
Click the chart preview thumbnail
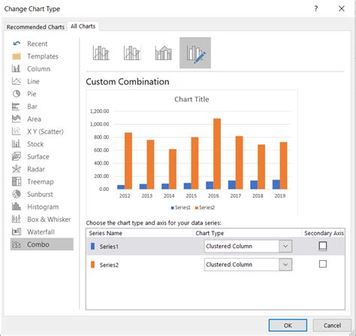tap(192, 153)
